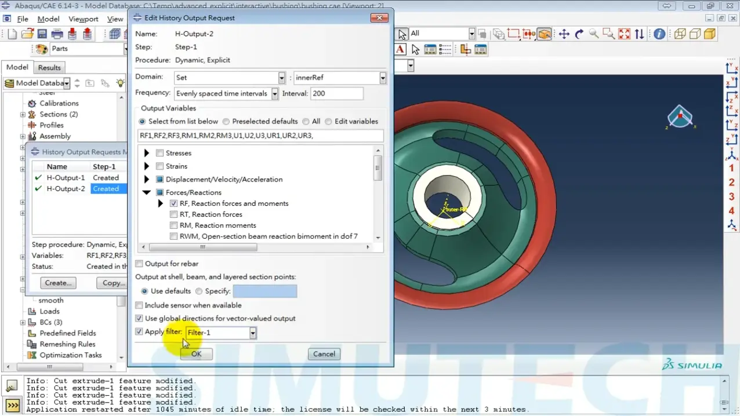
Task: Click Cancel in Edit History Output Request
Action: pyautogui.click(x=324, y=354)
